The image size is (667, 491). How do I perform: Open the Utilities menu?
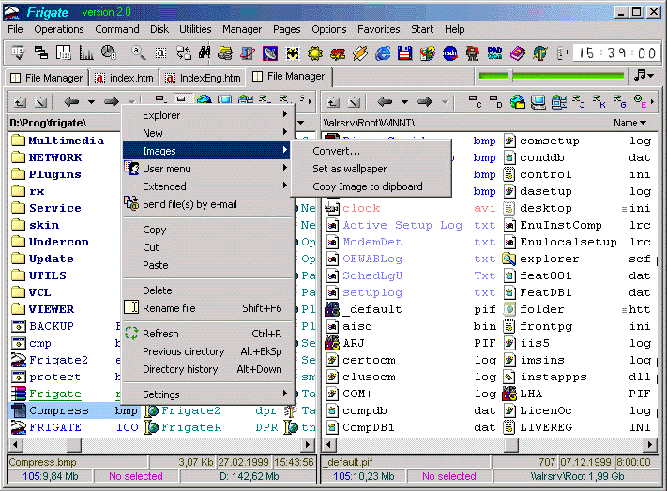195,29
